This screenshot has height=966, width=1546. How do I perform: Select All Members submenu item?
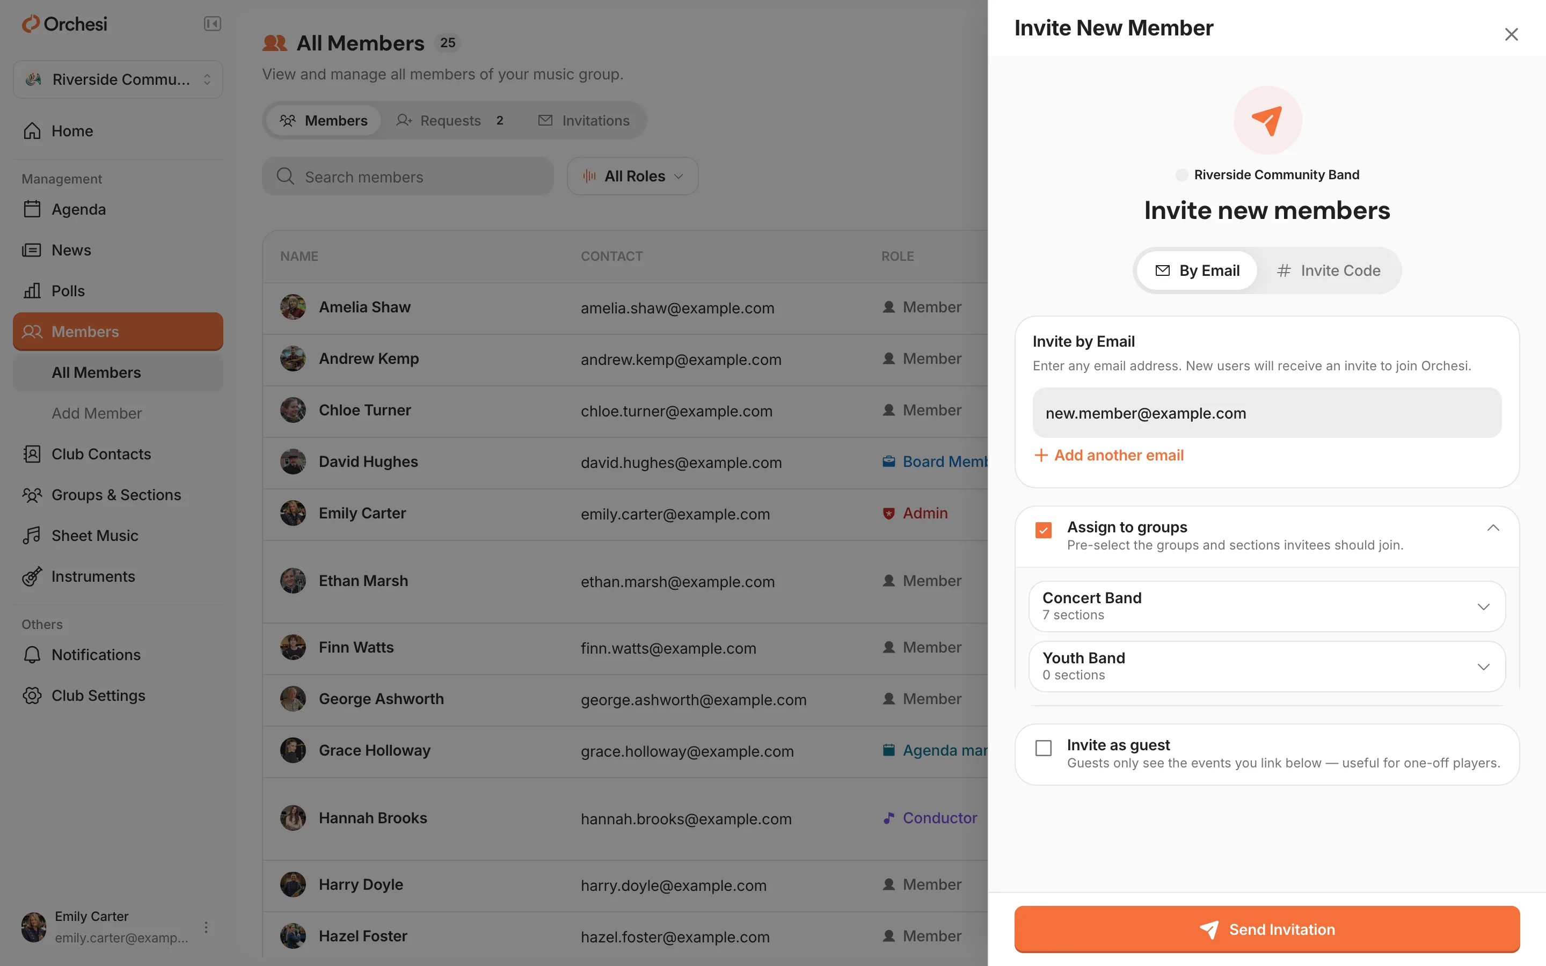[x=118, y=372]
